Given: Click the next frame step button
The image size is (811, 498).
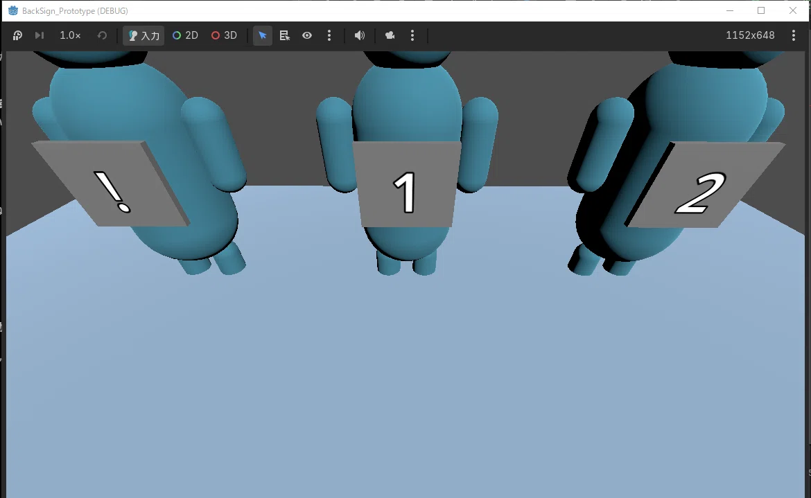Looking at the screenshot, I should coord(40,35).
